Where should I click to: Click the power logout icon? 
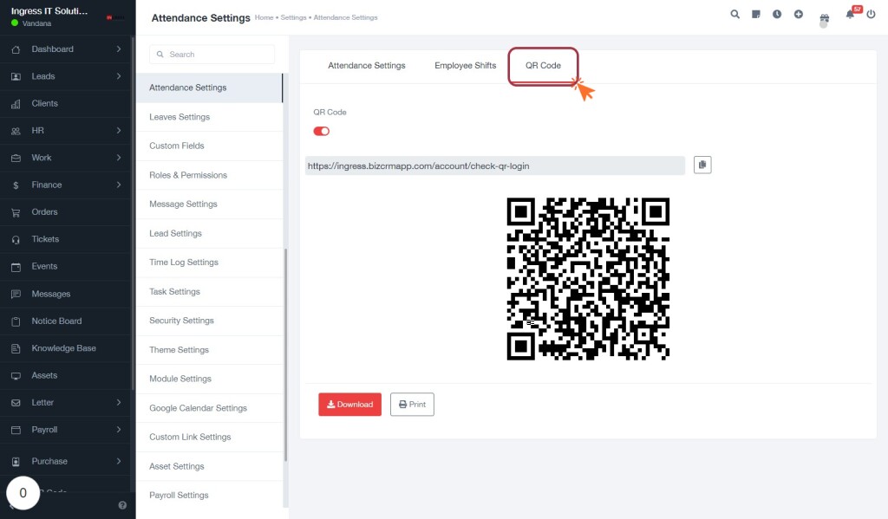(871, 14)
